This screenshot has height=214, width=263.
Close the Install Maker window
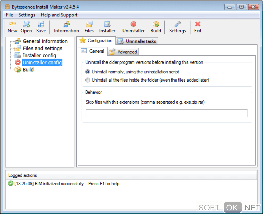coord(253,7)
